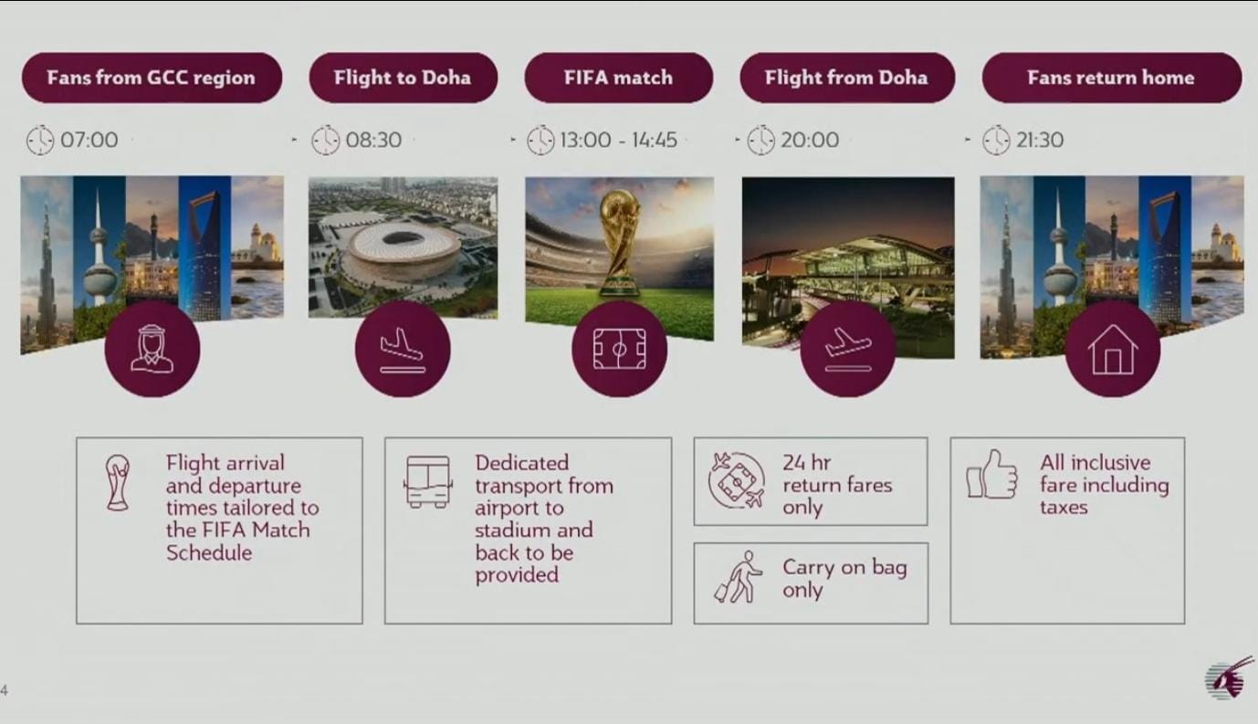This screenshot has height=724, width=1258.
Task: Click the clock icon next to 07:00
Action: (40, 140)
